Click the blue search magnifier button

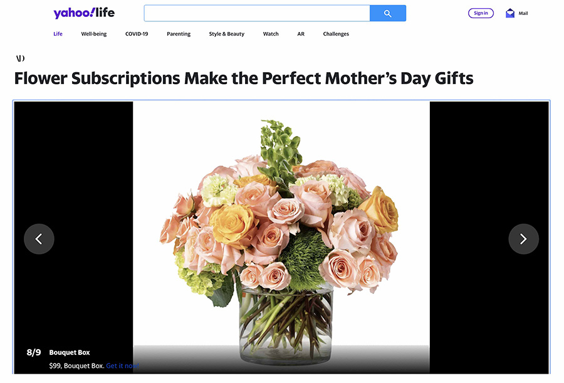click(388, 13)
